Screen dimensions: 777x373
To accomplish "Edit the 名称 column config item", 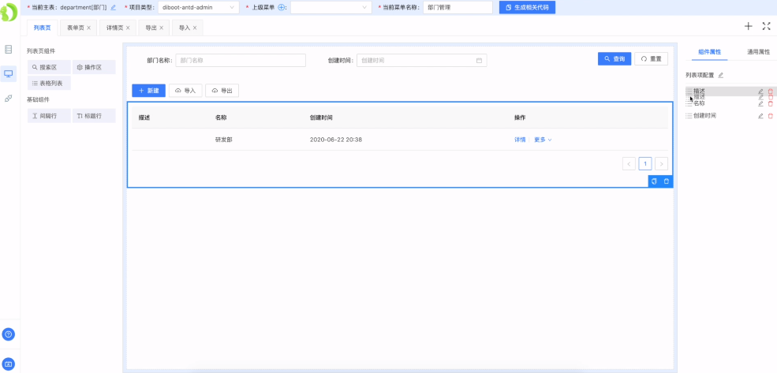I will pos(760,103).
